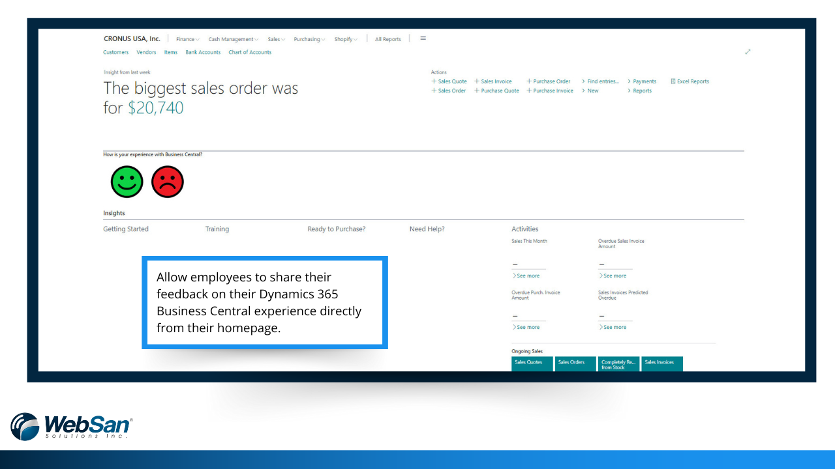The image size is (835, 469).
Task: Create a new Sales Invoice
Action: [x=493, y=81]
